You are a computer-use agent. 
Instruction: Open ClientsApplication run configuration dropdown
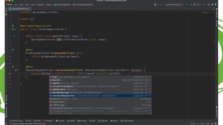(x=175, y=5)
